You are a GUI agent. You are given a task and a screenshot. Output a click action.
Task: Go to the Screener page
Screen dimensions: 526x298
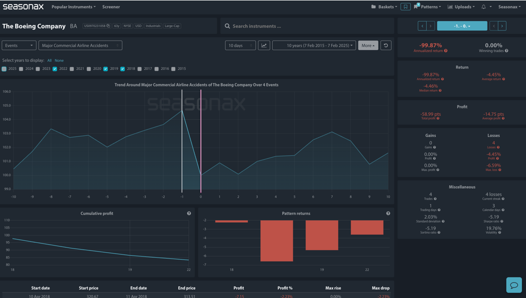coord(111,6)
